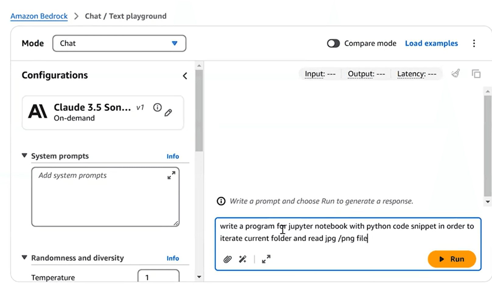Clear the chat with the broom icon
The height and width of the screenshot is (285, 492).
click(x=455, y=73)
